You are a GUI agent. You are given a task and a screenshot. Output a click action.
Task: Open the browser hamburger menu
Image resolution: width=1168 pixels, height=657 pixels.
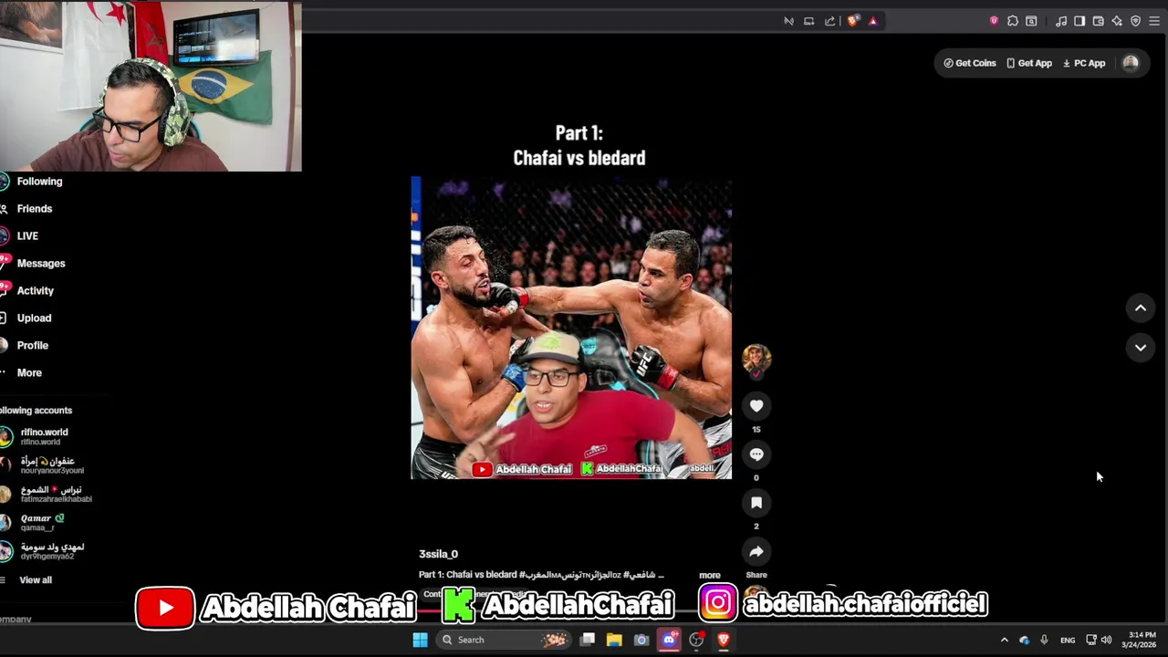[1155, 21]
